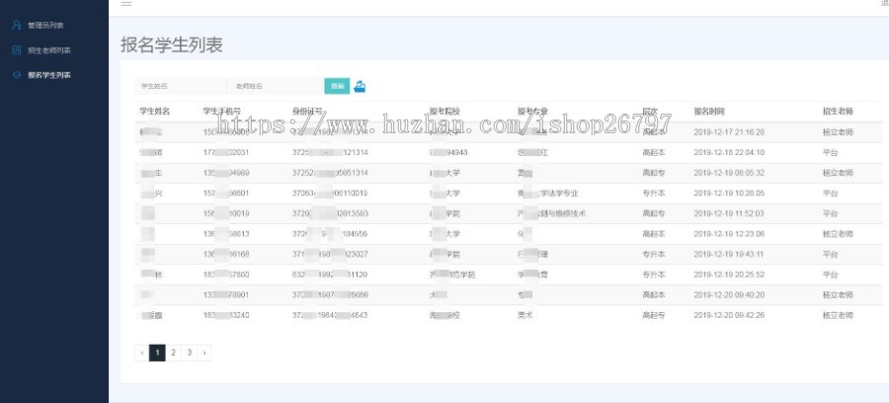This screenshot has width=889, height=403.
Task: Select timestamp 2019-12-19 20:25:52
Action: point(729,275)
